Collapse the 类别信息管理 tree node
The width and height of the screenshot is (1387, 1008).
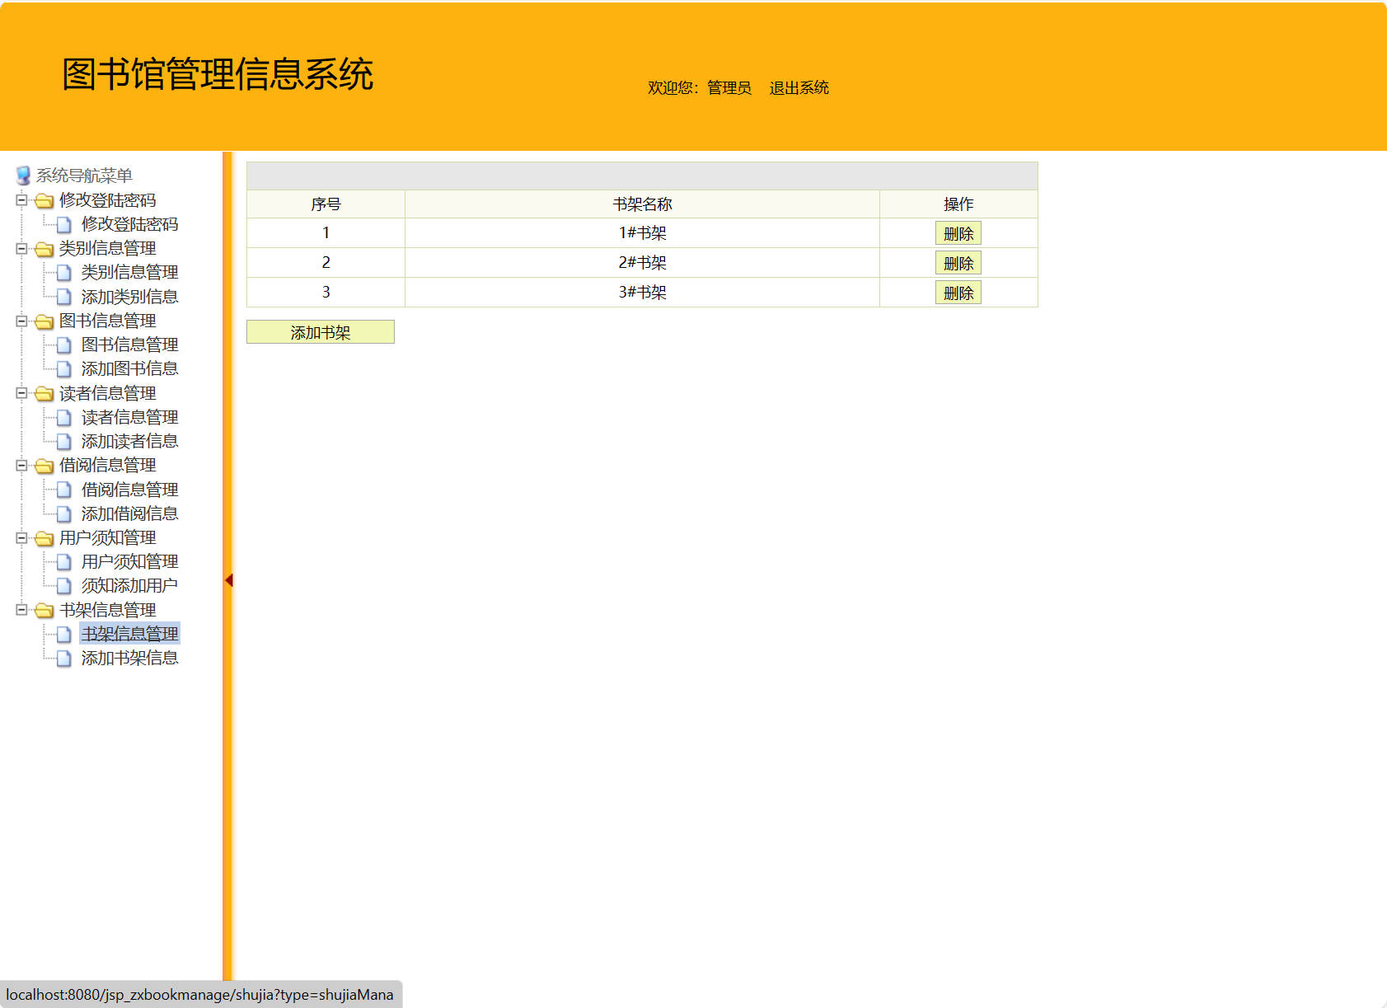point(21,248)
